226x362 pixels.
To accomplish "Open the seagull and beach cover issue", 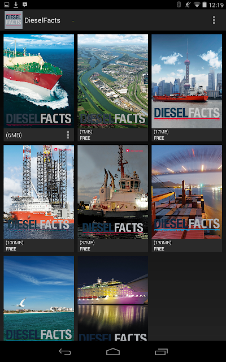I will click(x=39, y=298).
